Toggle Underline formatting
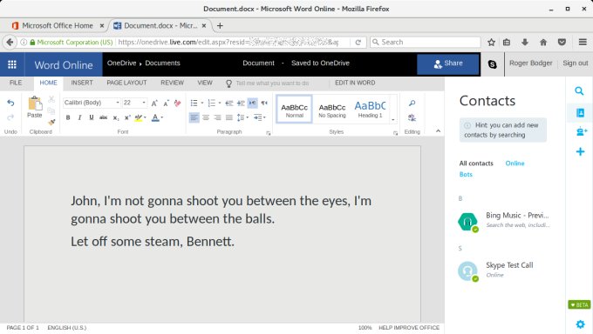 (92, 117)
